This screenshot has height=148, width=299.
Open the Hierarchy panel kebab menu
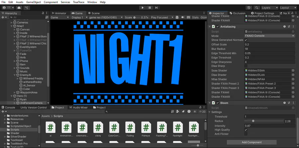pyautogui.click(x=47, y=13)
